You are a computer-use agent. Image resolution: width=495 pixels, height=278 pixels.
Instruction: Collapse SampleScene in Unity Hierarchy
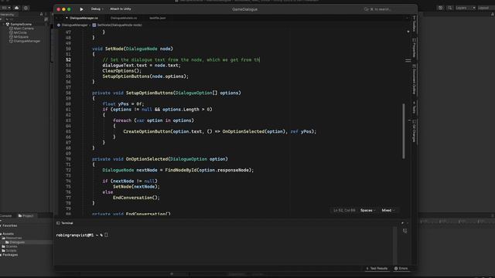click(x=4, y=24)
